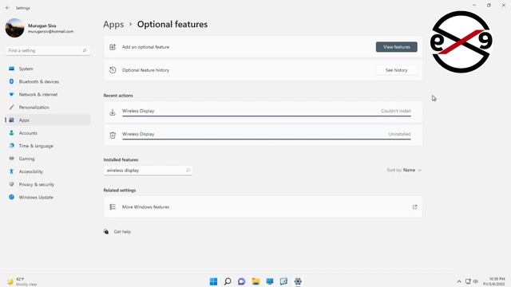The width and height of the screenshot is (511, 287).
Task: Click the Recent actions heading
Action: coord(118,96)
